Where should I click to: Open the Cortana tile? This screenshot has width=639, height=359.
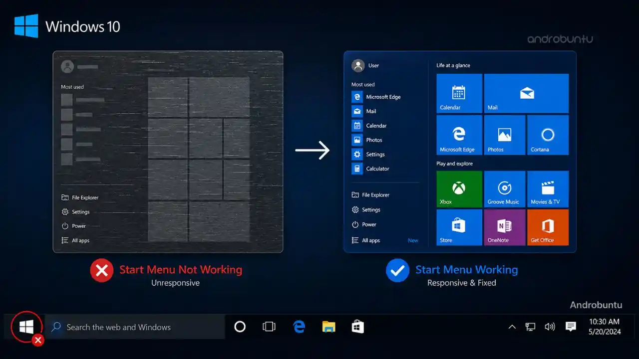548,135
